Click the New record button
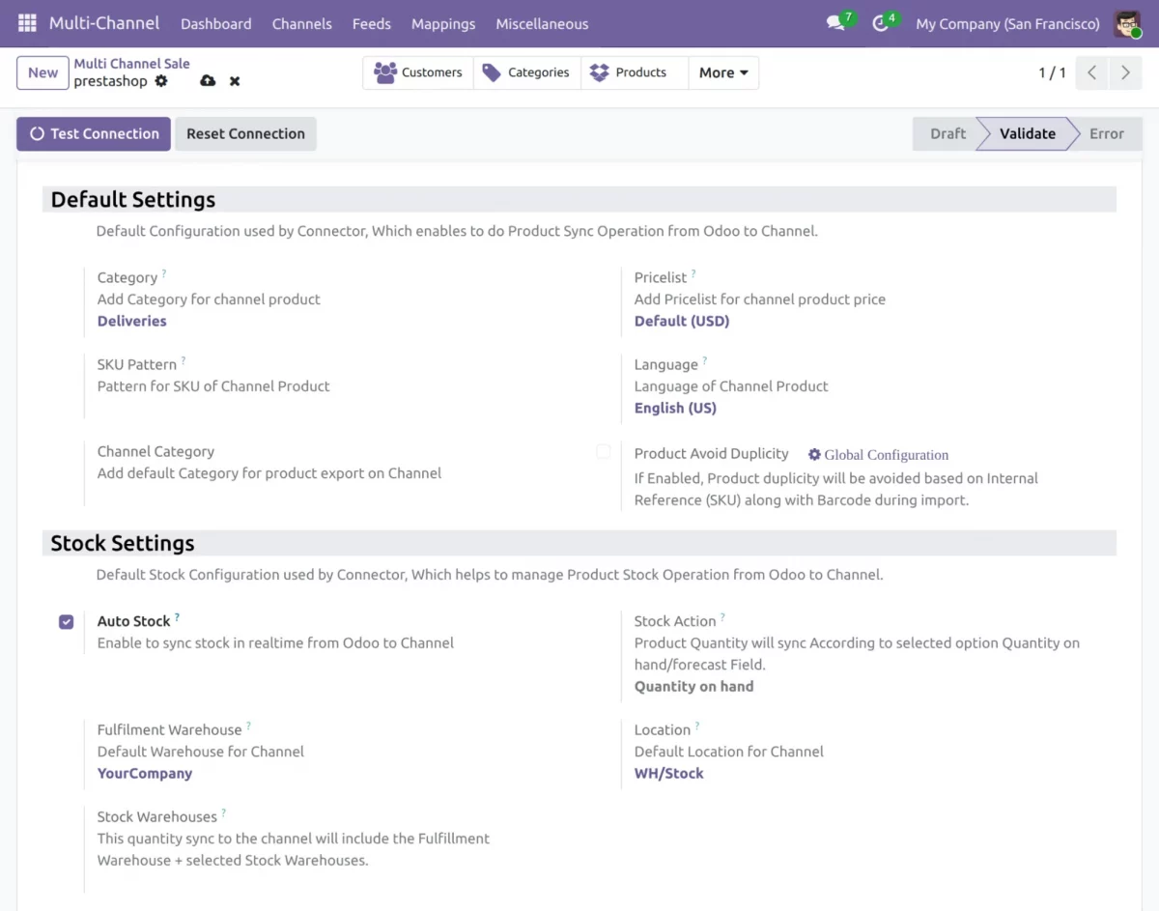Viewport: 1159px width, 911px height. [x=42, y=72]
